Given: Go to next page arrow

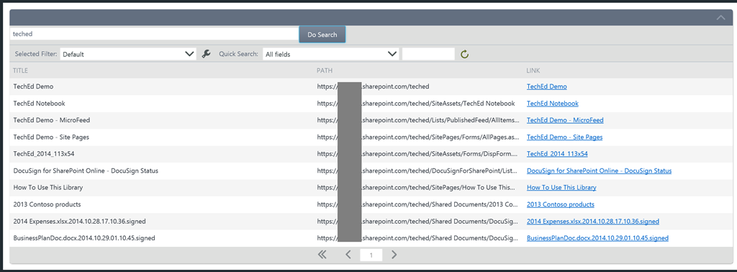Looking at the screenshot, I should [394, 255].
